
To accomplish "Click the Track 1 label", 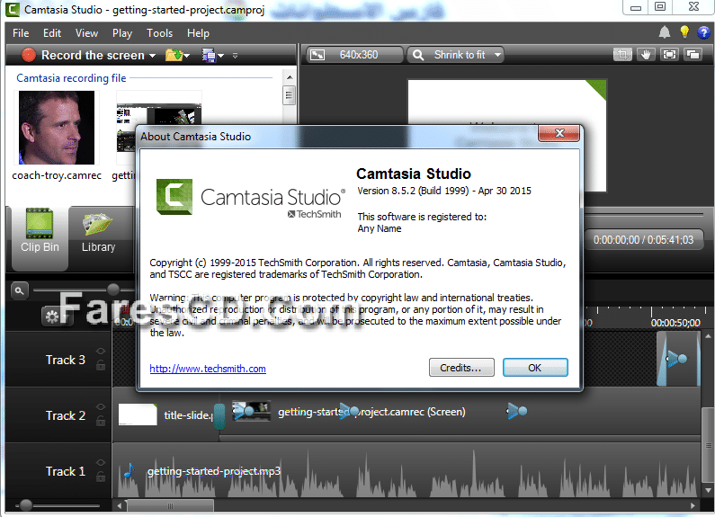I will tap(66, 471).
